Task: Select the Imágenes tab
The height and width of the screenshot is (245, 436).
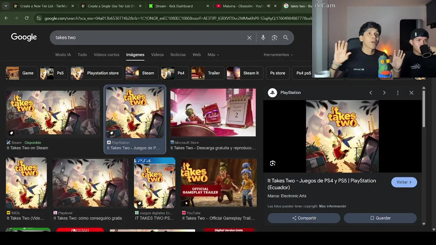Action: click(x=135, y=54)
